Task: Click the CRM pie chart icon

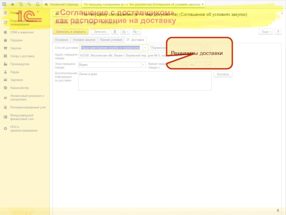Action: pos(5,32)
